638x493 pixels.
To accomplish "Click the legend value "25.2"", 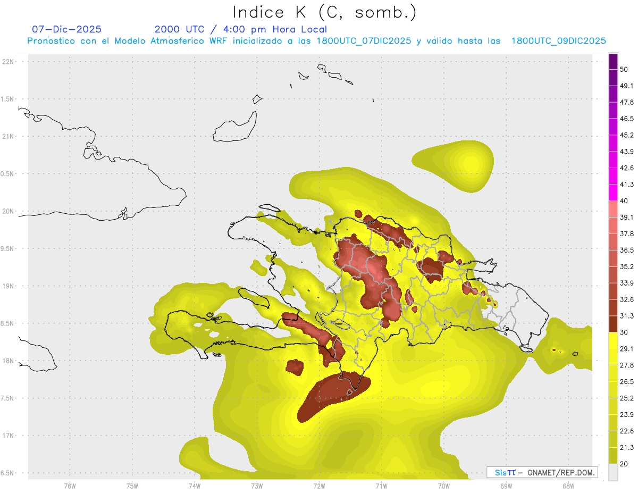I will (x=627, y=398).
